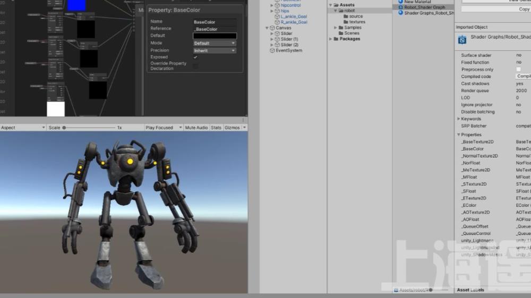
Task: Click the hipcontrol GameObject cube icon
Action: 277,5
